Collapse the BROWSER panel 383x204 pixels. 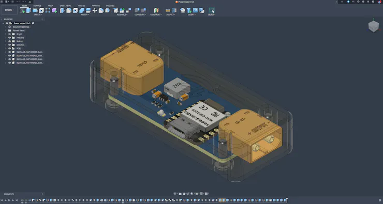[x=42, y=19]
